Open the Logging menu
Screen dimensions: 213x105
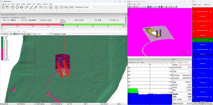pos(3,4)
